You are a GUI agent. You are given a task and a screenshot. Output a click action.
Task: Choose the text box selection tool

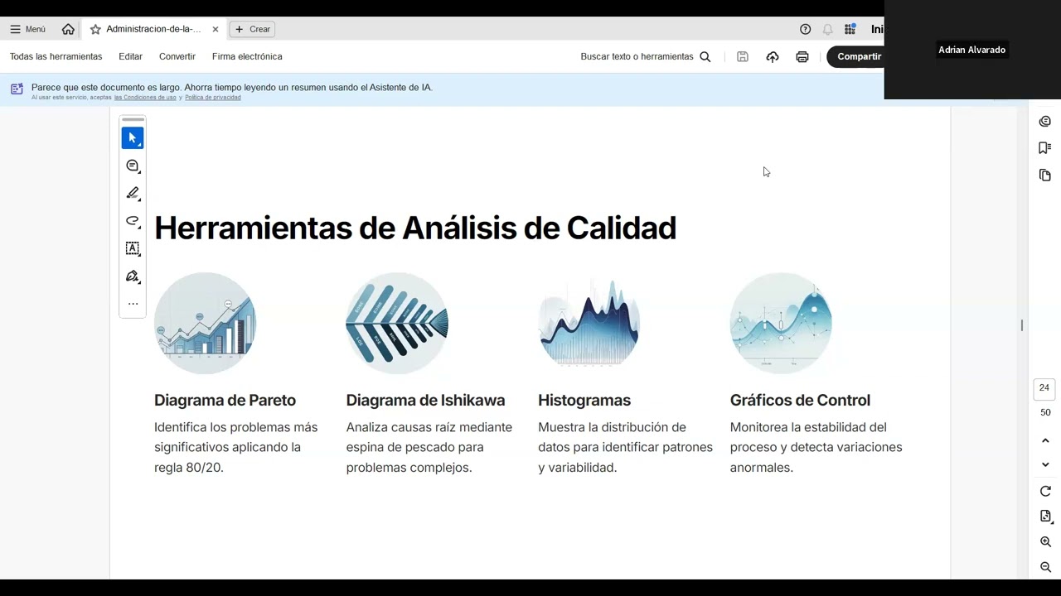(133, 248)
